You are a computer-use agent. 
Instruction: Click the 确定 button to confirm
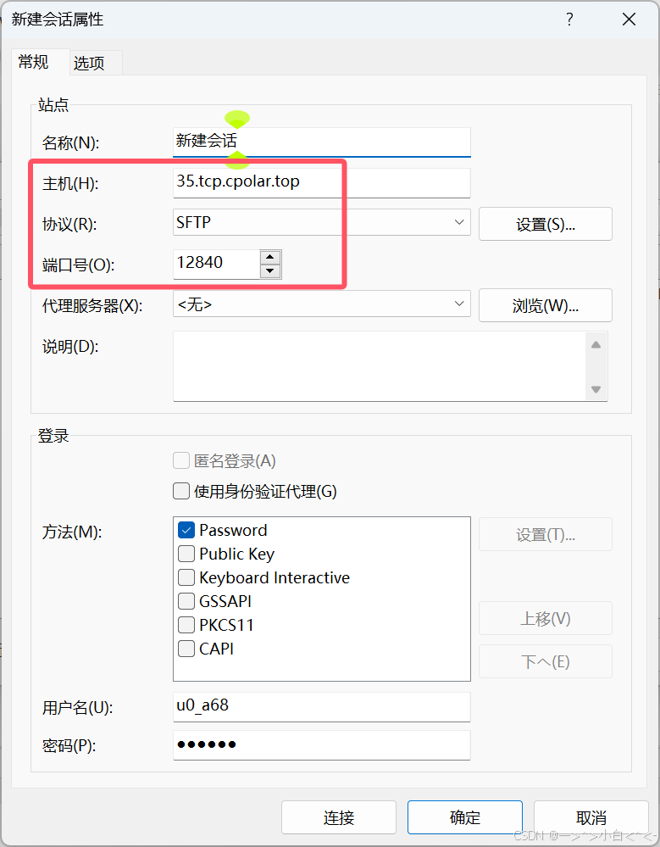pyautogui.click(x=464, y=816)
